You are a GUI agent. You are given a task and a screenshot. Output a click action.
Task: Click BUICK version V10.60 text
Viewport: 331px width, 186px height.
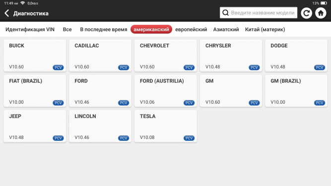pyautogui.click(x=16, y=66)
